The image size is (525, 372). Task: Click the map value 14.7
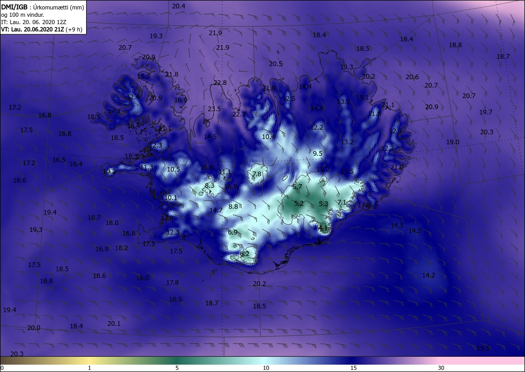(x=216, y=210)
